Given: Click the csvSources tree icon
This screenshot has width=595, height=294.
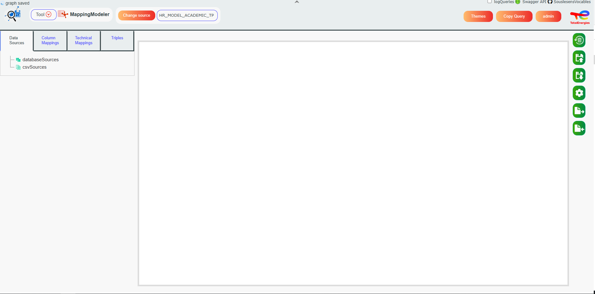Looking at the screenshot, I should click(x=18, y=67).
